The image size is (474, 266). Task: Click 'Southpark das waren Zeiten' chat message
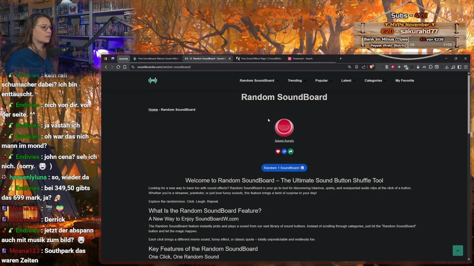(44, 255)
